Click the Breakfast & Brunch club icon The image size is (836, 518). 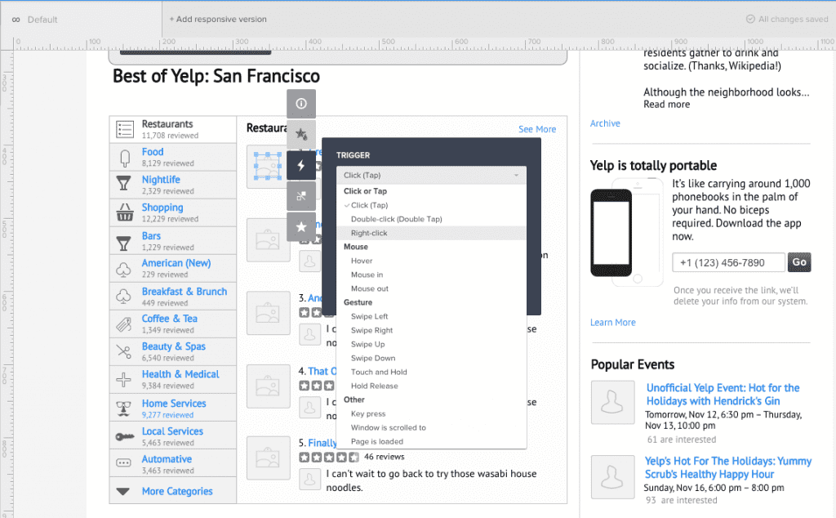click(x=124, y=296)
